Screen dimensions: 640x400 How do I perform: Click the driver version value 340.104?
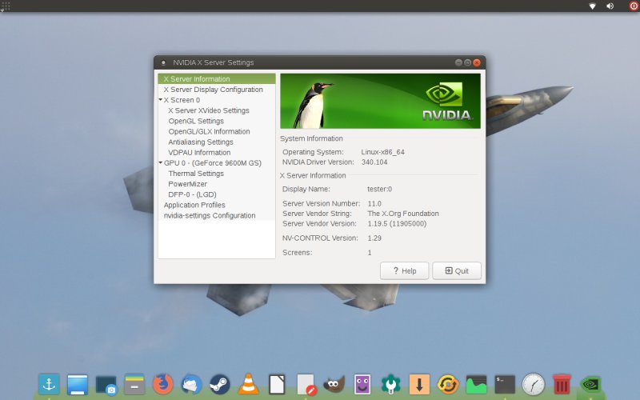coord(374,162)
